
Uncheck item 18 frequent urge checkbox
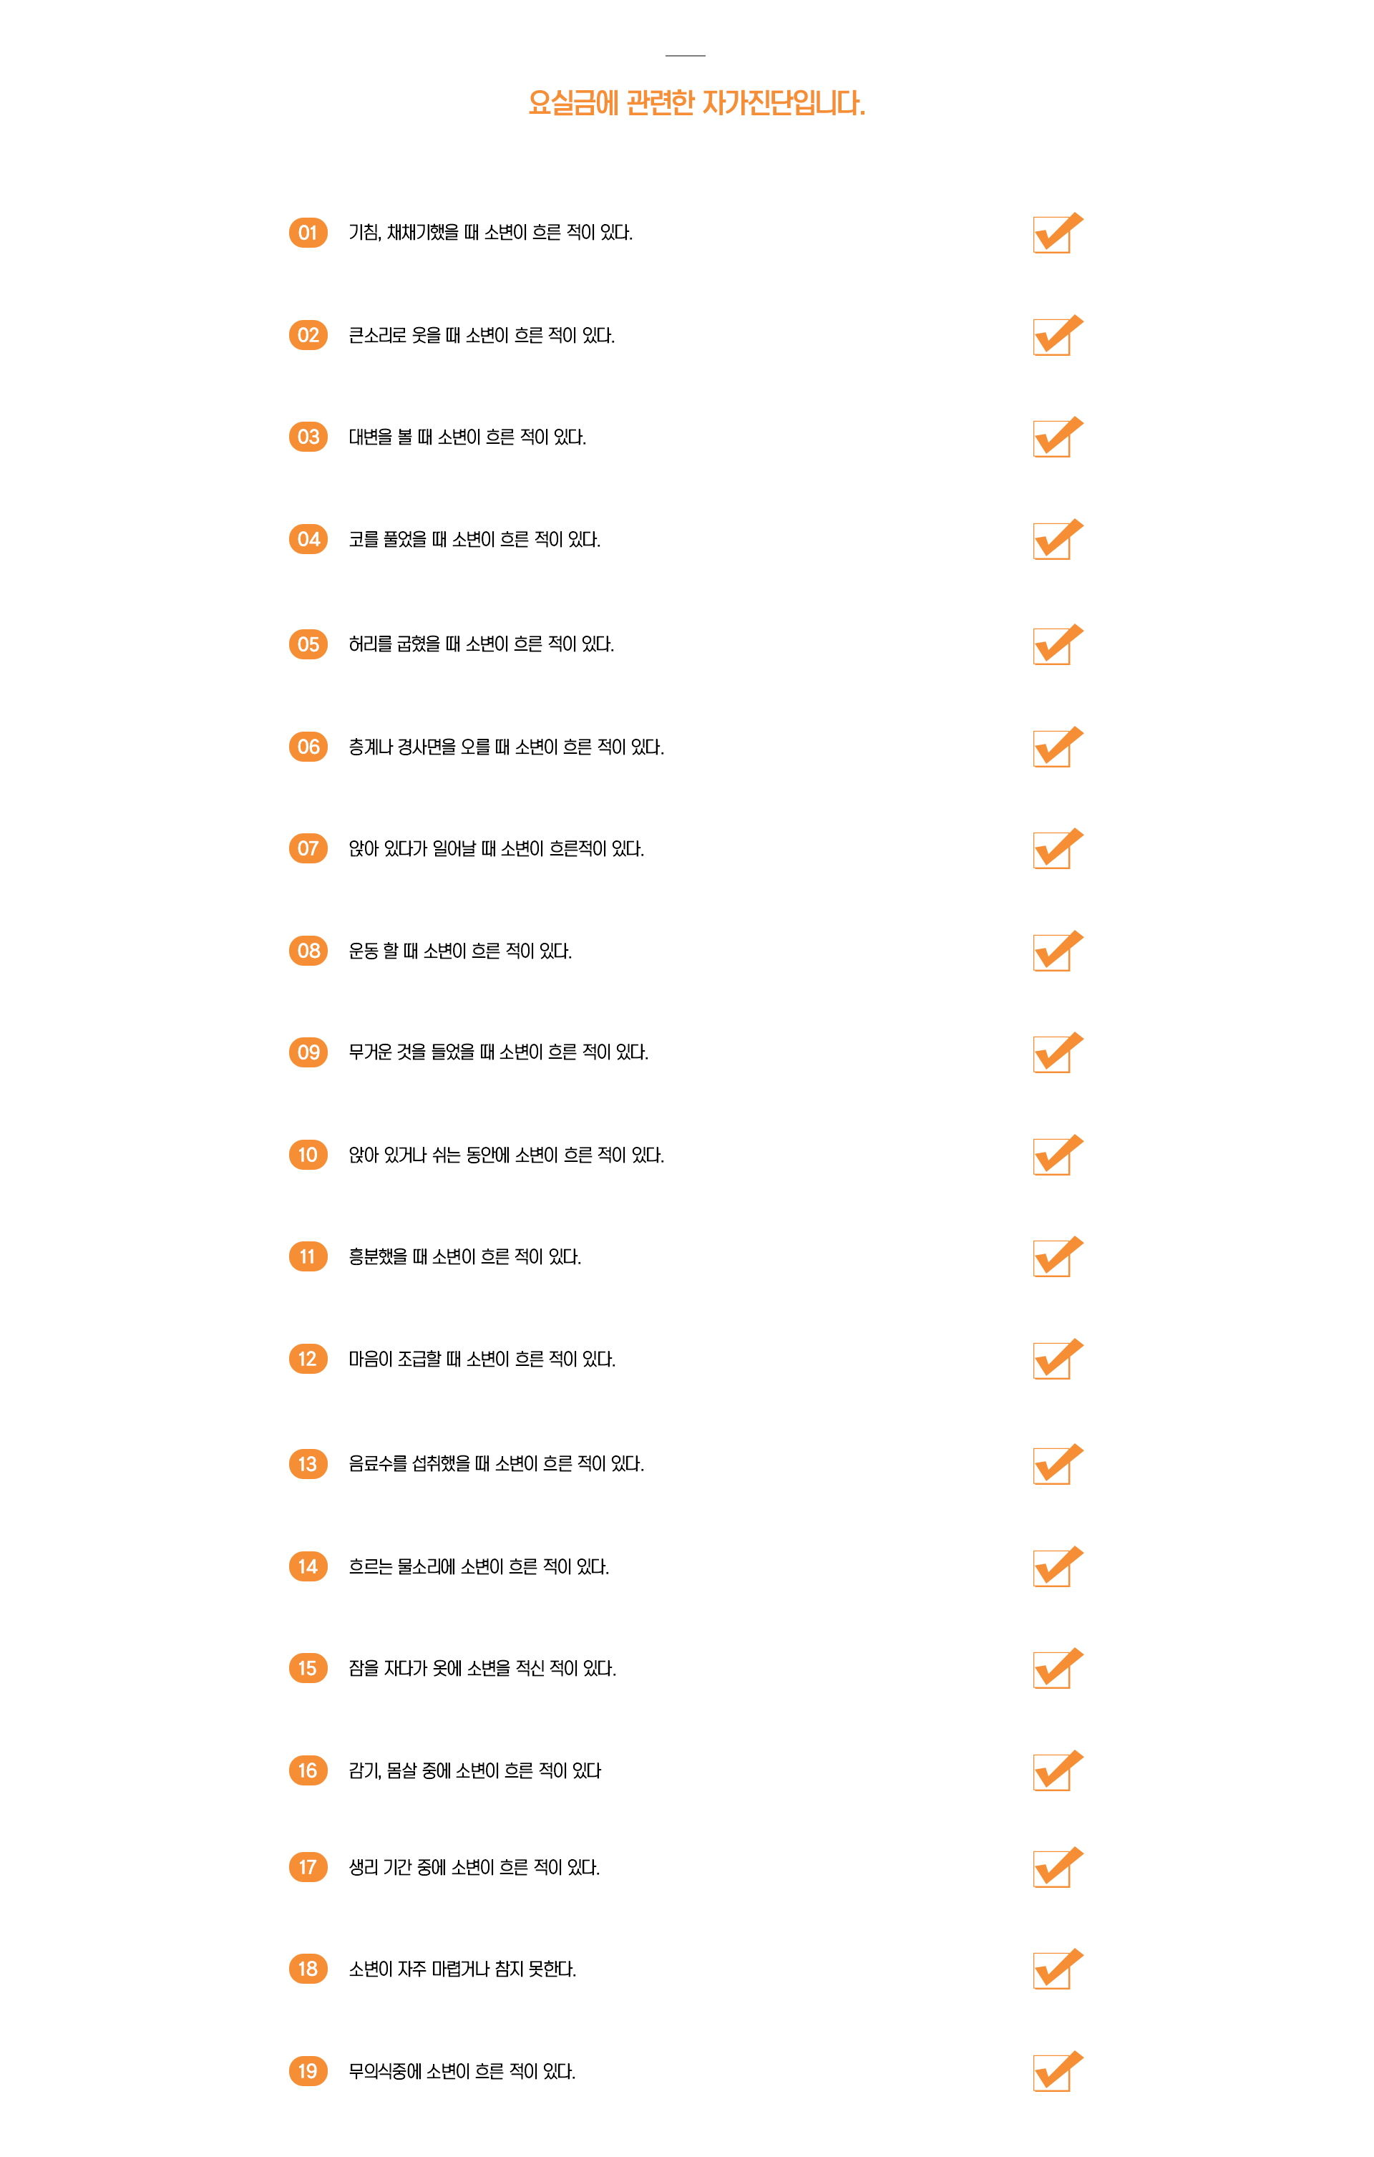point(1053,1972)
